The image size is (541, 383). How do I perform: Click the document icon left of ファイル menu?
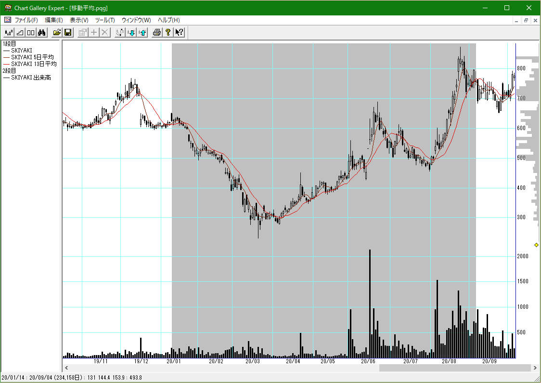8,20
